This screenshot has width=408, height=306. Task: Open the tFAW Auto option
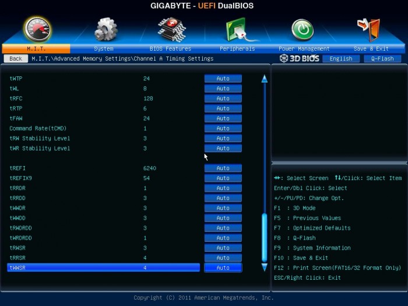[223, 118]
